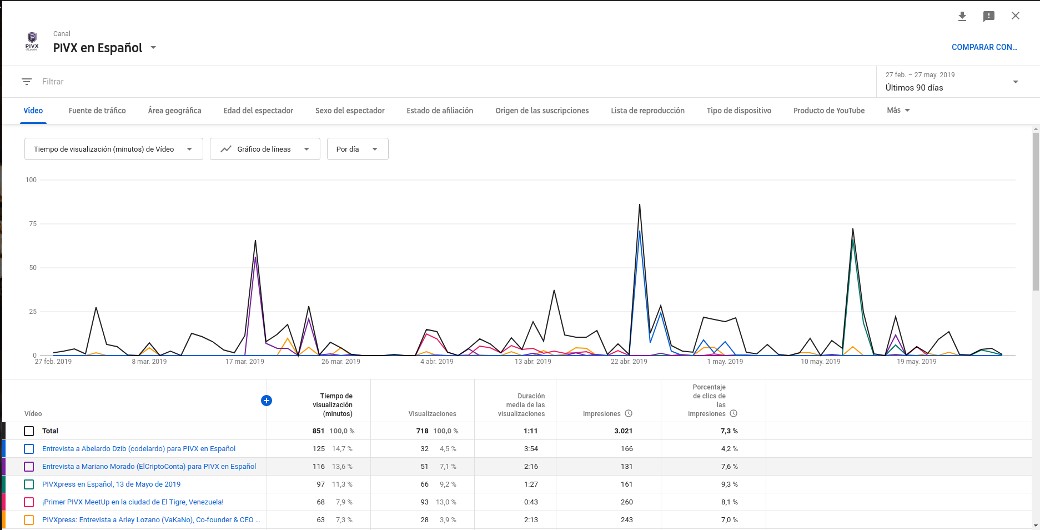The width and height of the screenshot is (1040, 530).
Task: Sort by Duración media column header
Action: click(521, 405)
